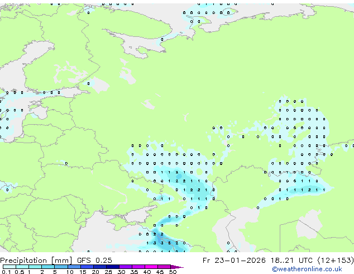Image resolution: width=354 pixels, height=274 pixels.
Task: Click the '10' legend scale label
Action: (x=70, y=272)
